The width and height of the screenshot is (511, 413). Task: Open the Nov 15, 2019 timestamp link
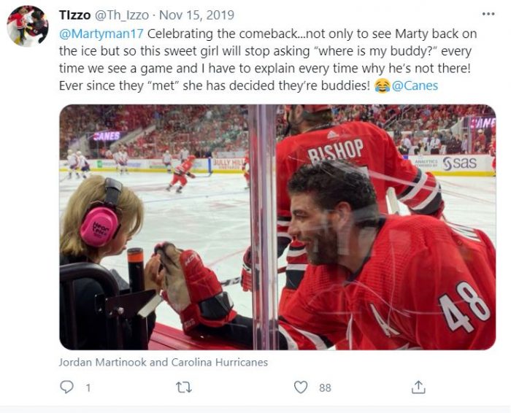tap(196, 15)
